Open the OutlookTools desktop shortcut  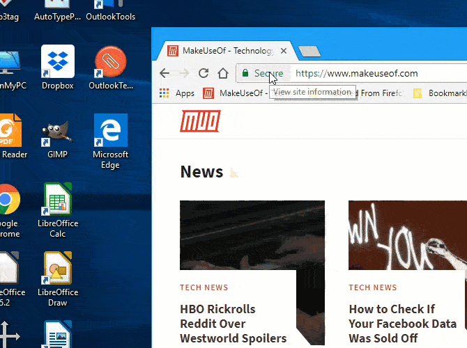point(111,10)
